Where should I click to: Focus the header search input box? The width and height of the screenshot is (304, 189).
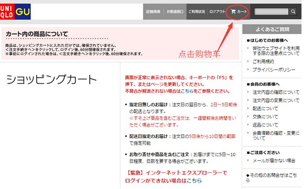(x=271, y=12)
